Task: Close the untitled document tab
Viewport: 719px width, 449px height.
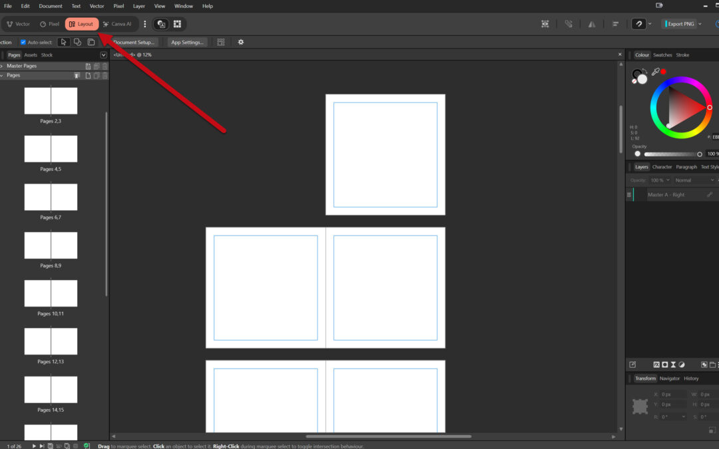Action: (x=620, y=55)
